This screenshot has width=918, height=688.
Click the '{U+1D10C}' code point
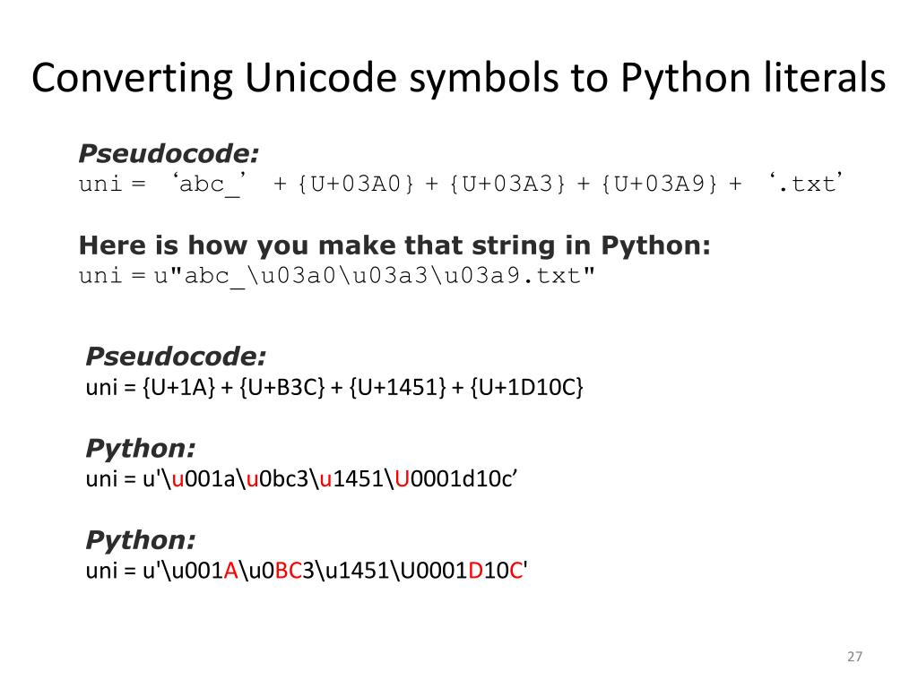(x=527, y=387)
